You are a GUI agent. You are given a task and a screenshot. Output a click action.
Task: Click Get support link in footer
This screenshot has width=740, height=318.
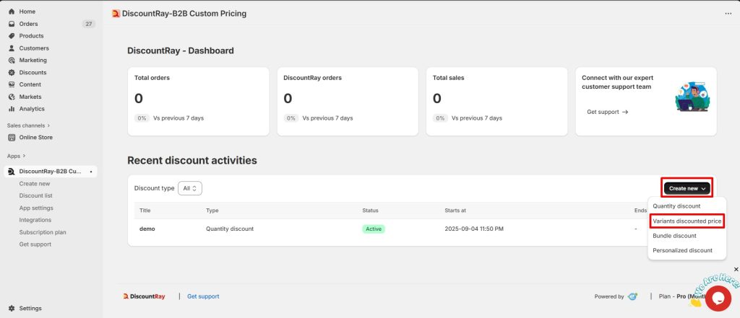(x=203, y=296)
